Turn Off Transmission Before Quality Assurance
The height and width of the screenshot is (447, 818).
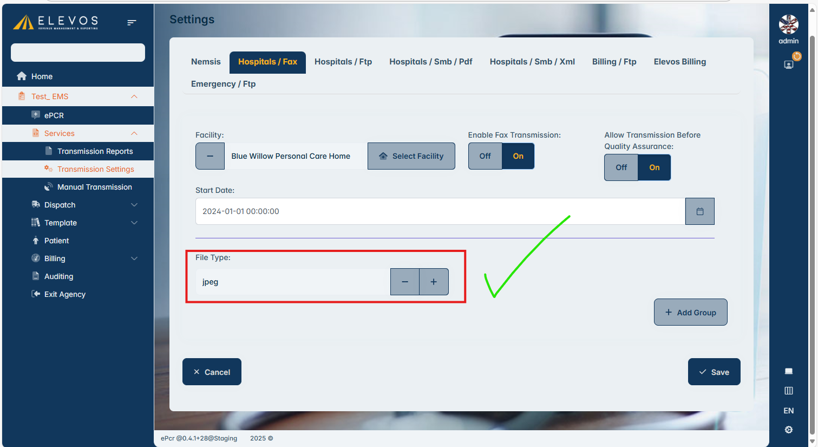tap(621, 167)
